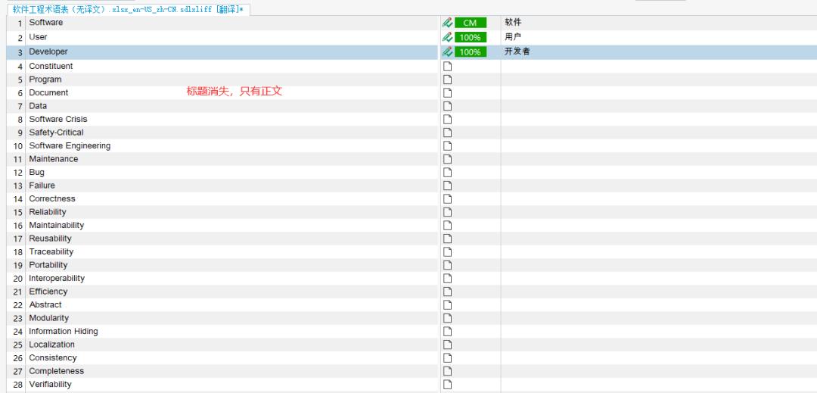817x393 pixels.
Task: Click untranslated status icon for Traceability segment
Action: [447, 251]
